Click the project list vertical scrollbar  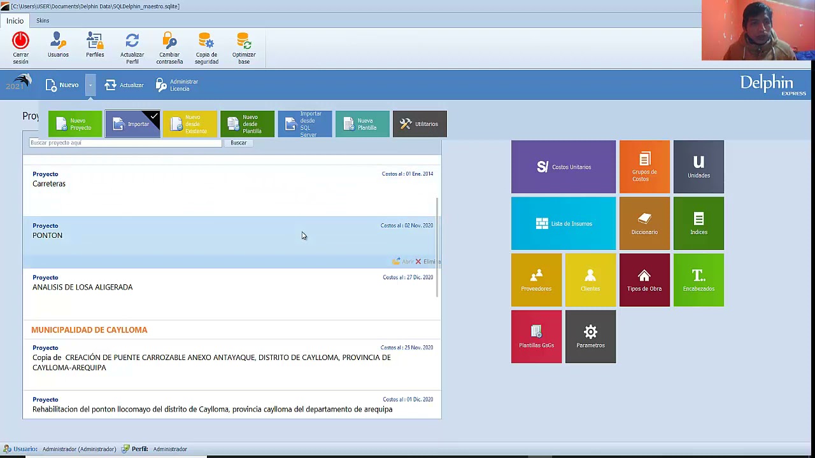pos(437,247)
